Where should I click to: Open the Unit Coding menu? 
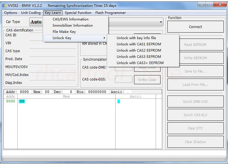31,13
